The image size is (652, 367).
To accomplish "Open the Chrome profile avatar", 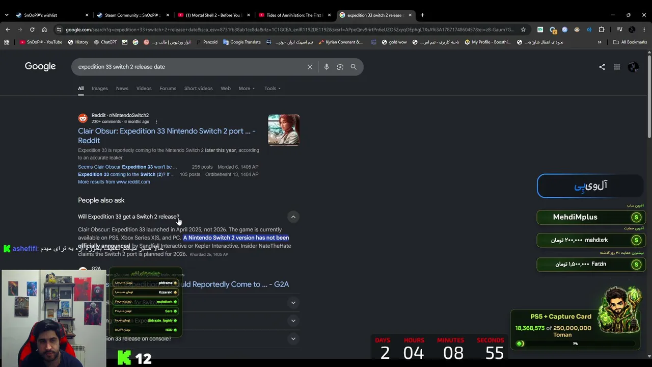I will (x=632, y=30).
